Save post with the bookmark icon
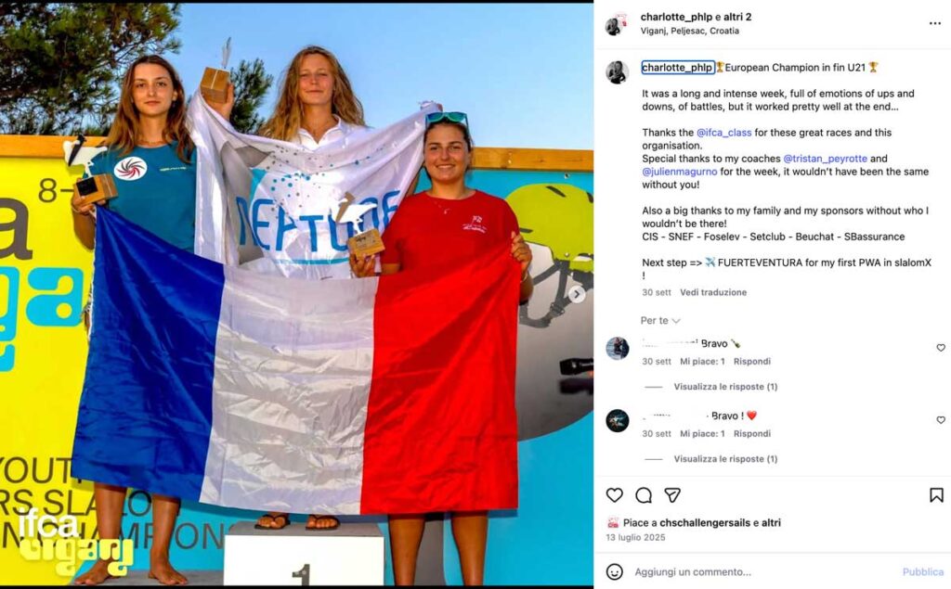 click(x=936, y=495)
